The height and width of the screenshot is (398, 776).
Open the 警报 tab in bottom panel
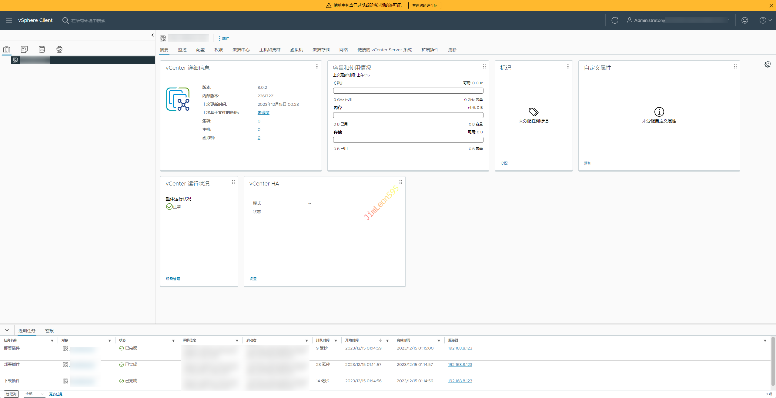coord(49,331)
